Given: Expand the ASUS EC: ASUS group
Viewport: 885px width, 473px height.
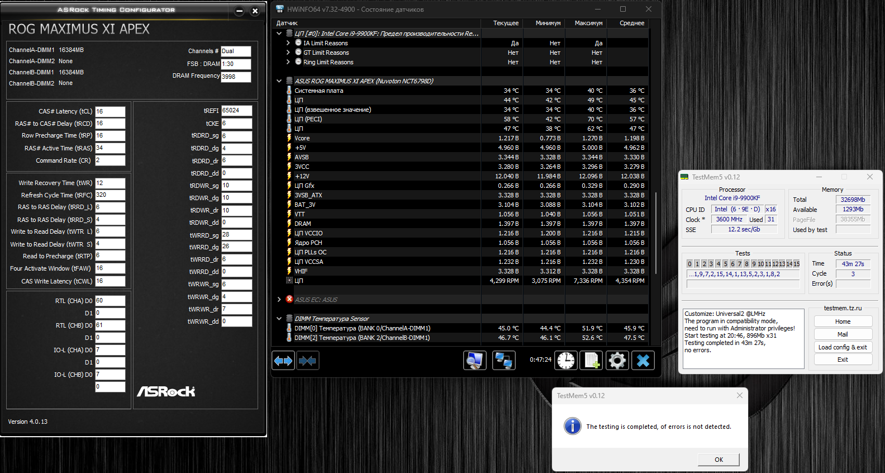Looking at the screenshot, I should (279, 299).
